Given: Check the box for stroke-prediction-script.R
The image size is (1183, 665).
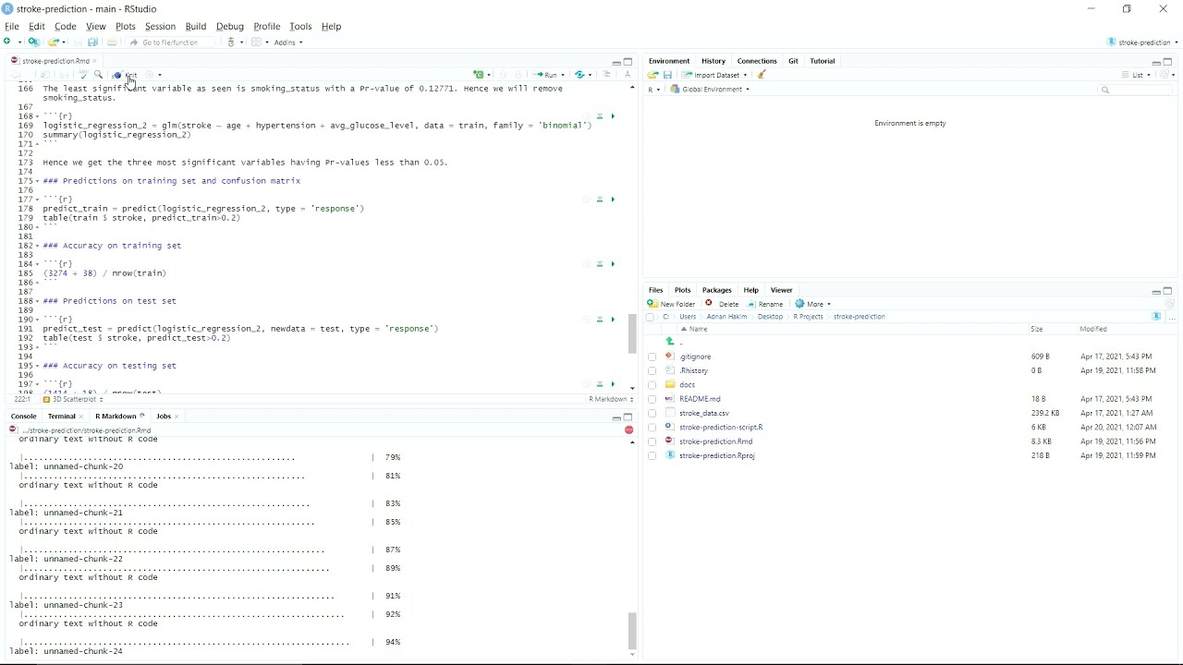Looking at the screenshot, I should (652, 428).
